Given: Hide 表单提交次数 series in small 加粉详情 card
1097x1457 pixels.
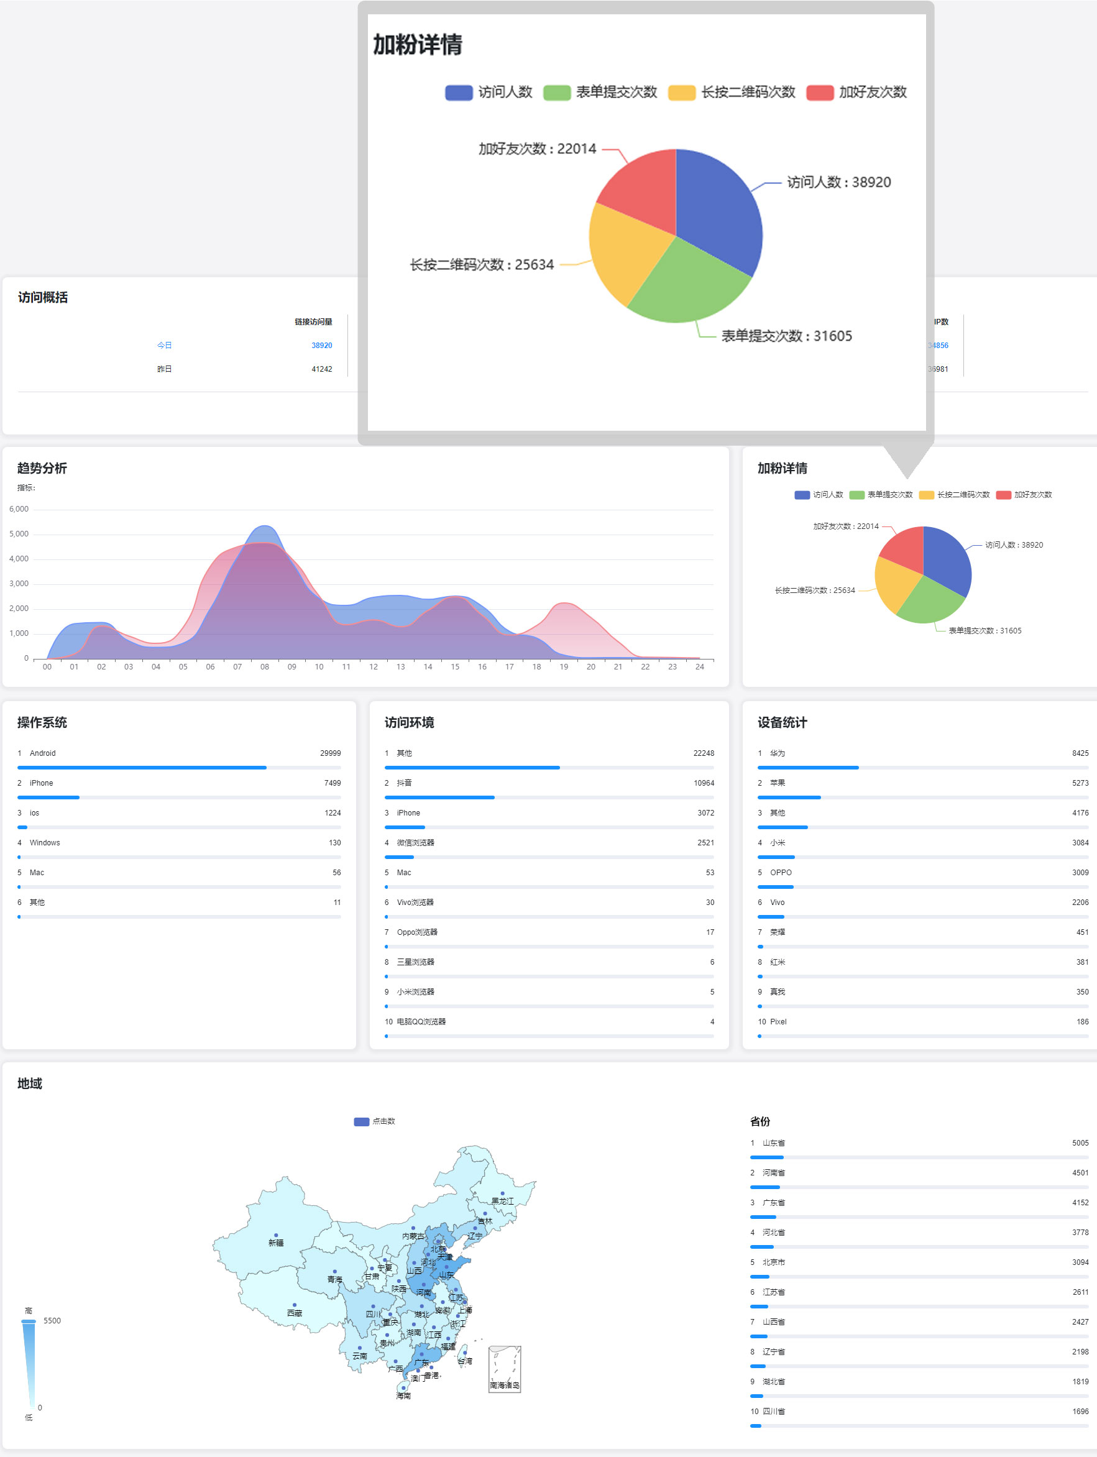Looking at the screenshot, I should [x=880, y=495].
